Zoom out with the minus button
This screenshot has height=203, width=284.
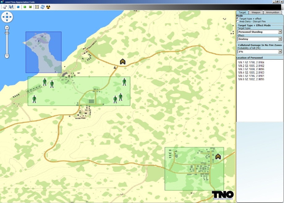[x=7, y=56]
